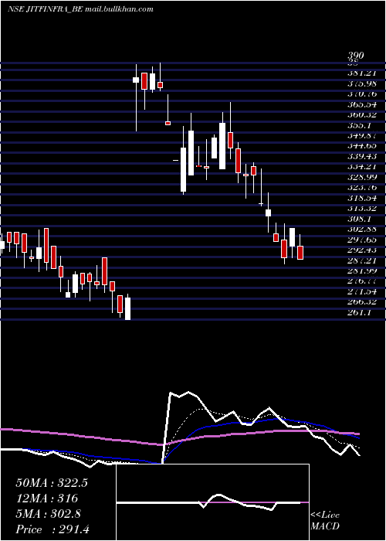Image resolution: width=386 pixels, height=541 pixels.
Task: Click the 271.54 price level label
Action: click(x=361, y=291)
